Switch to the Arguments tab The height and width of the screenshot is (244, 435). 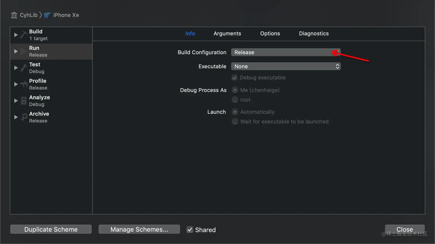pos(227,34)
